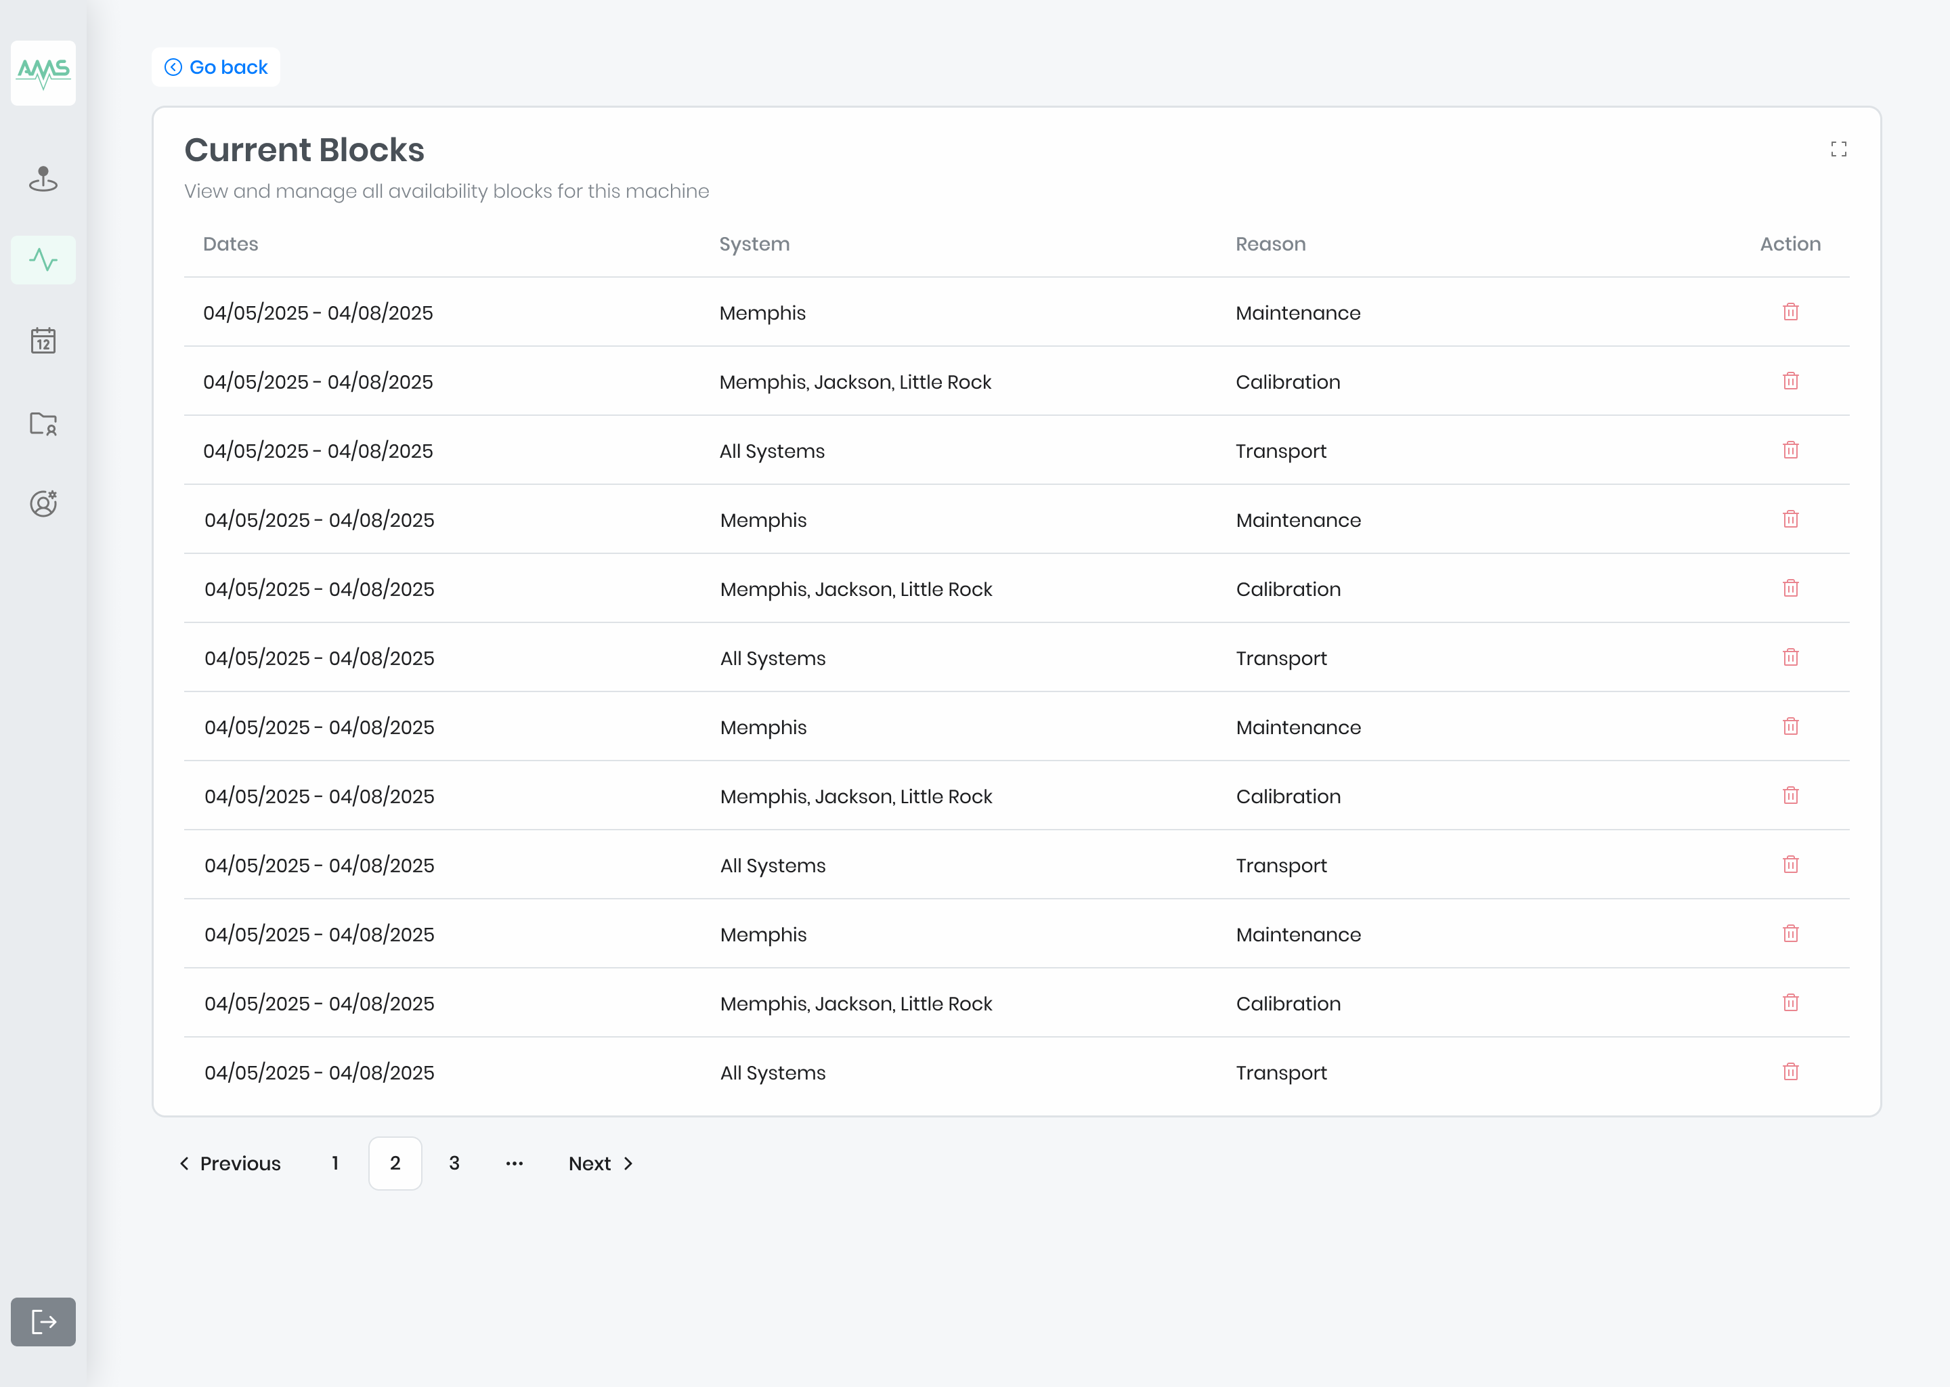Click the Dates column header
This screenshot has height=1387, width=1950.
(230, 244)
